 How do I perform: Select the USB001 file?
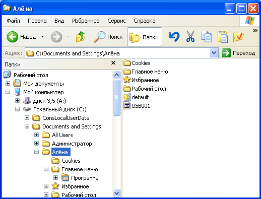tap(137, 106)
